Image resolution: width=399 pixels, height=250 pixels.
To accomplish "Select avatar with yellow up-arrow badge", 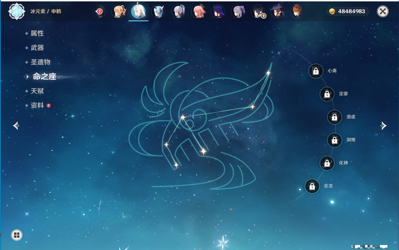I will pyautogui.click(x=258, y=12).
